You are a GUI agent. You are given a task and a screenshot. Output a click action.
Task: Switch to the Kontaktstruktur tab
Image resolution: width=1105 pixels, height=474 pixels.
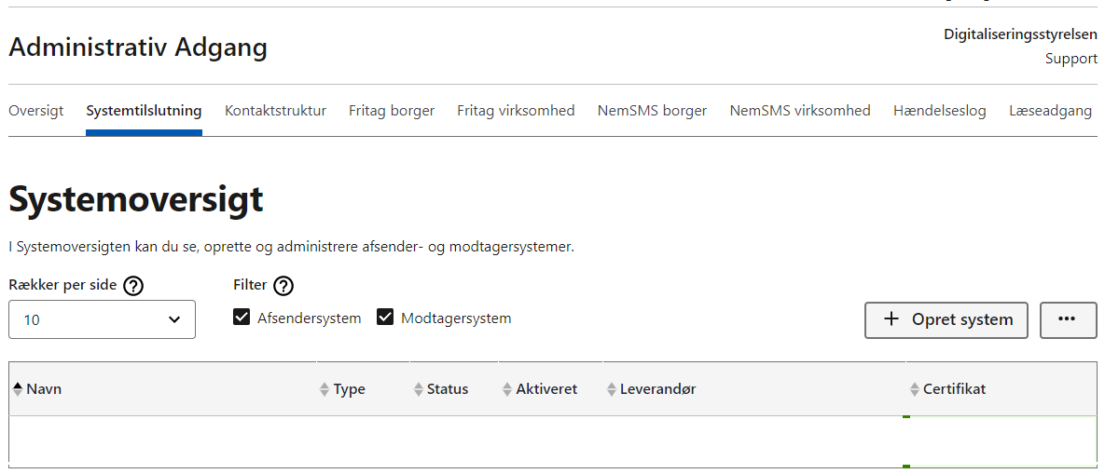tap(275, 111)
